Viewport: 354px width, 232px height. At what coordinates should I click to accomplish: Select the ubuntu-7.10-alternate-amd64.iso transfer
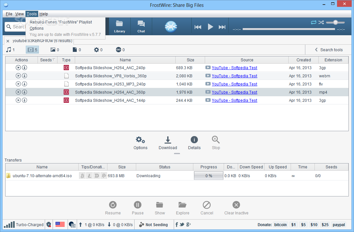(x=177, y=176)
